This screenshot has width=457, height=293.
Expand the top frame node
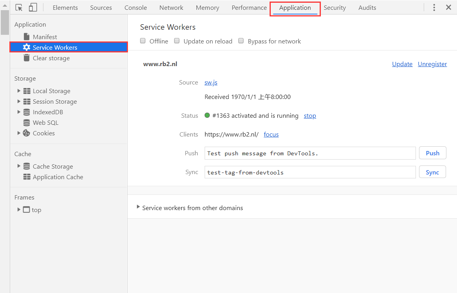(x=19, y=209)
